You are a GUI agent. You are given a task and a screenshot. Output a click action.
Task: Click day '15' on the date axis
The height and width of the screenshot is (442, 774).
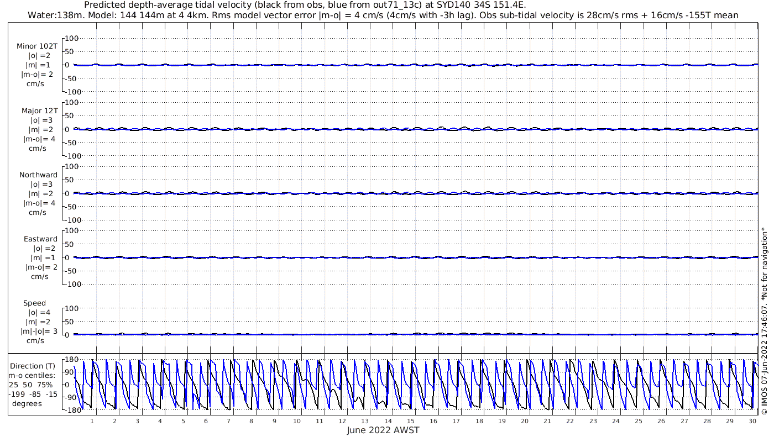pos(411,421)
